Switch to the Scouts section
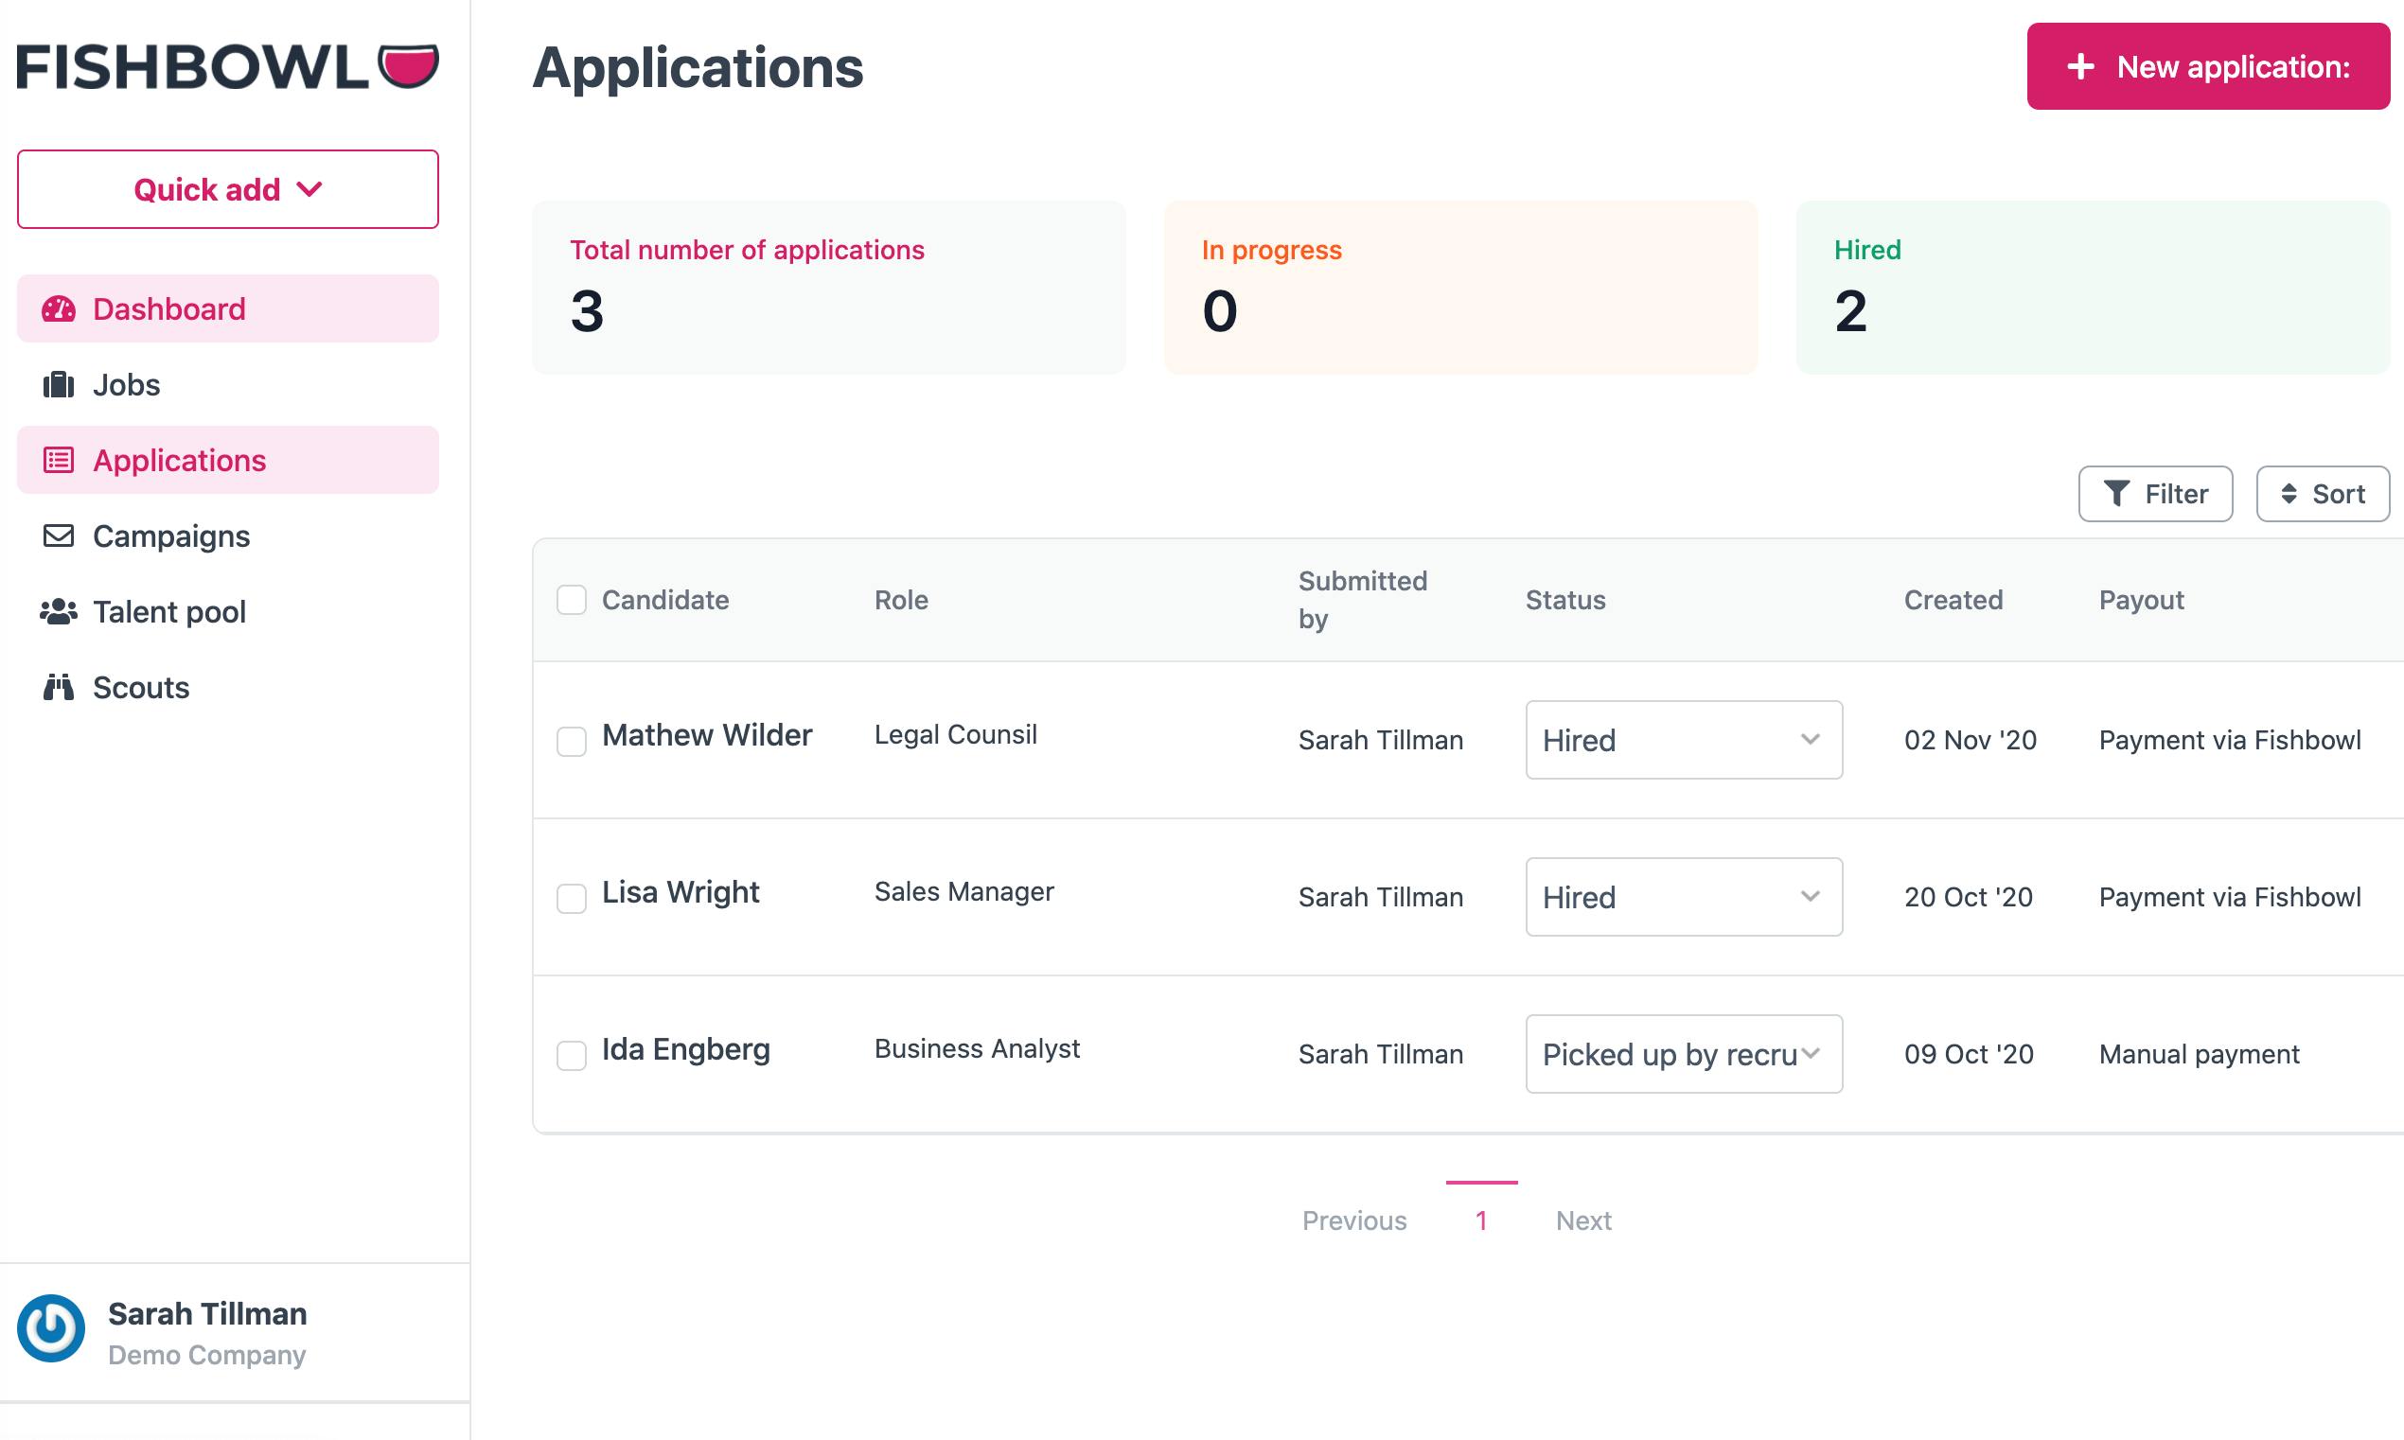 click(228, 687)
